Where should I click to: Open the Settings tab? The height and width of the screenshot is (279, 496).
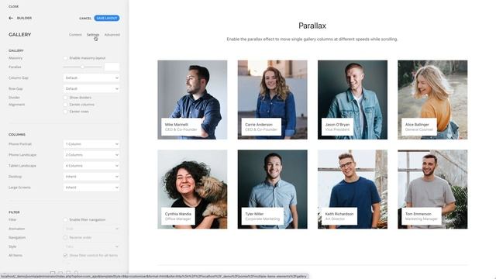[x=93, y=35]
